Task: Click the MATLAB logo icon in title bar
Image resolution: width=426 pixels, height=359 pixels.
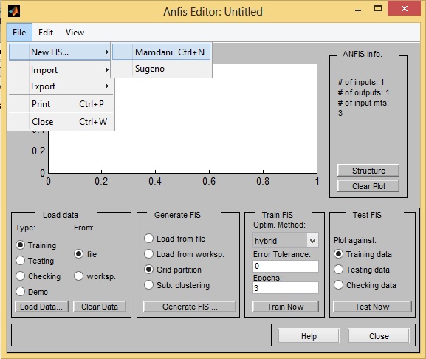Action: [x=14, y=11]
